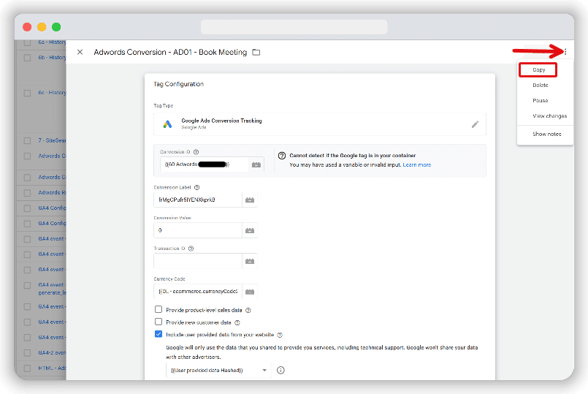Open the Adwords R tag in list
The width and height of the screenshot is (588, 394).
pos(52,192)
